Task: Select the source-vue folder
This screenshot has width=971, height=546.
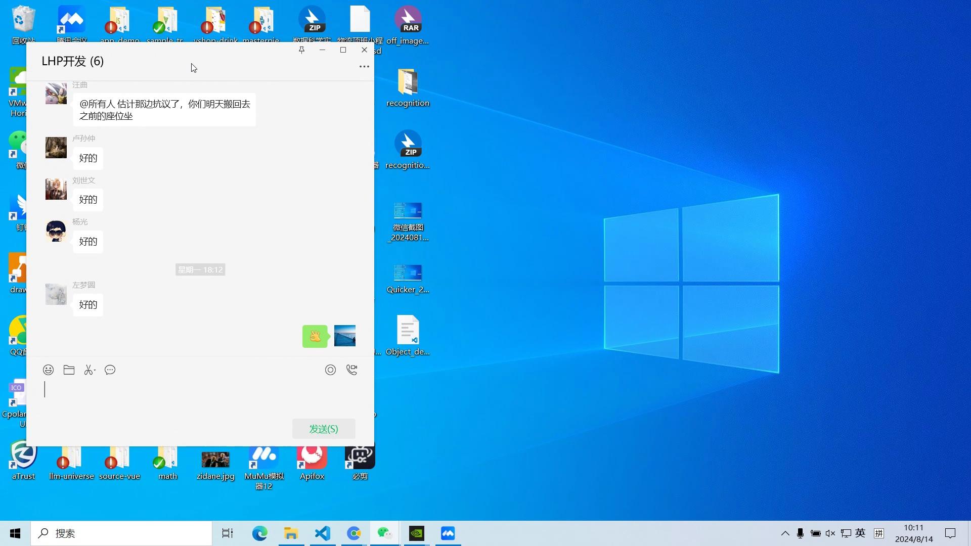Action: pos(119,464)
